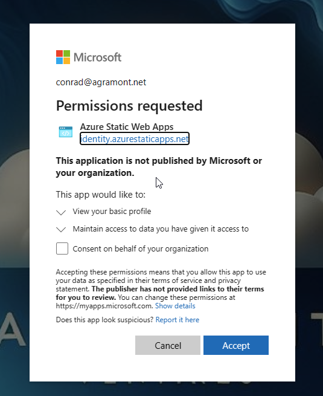The height and width of the screenshot is (396, 323).
Task: Click the This app would like to label
Action: (101, 195)
